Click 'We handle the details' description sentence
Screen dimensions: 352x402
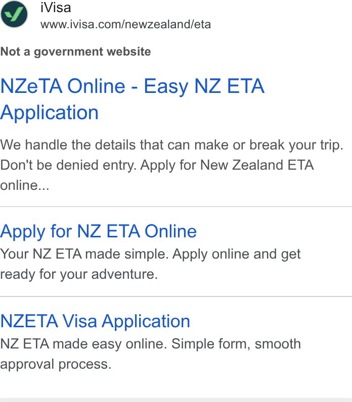172,145
